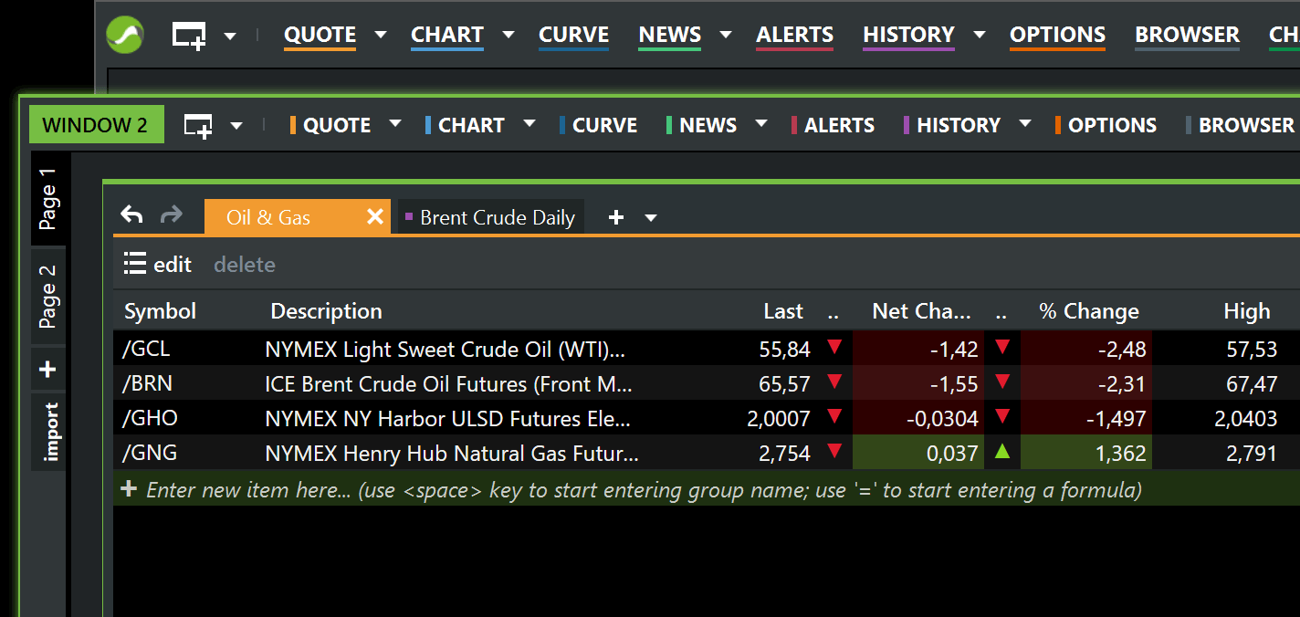Sort by the % Change column header
This screenshot has width=1300, height=617.
coord(1089,311)
